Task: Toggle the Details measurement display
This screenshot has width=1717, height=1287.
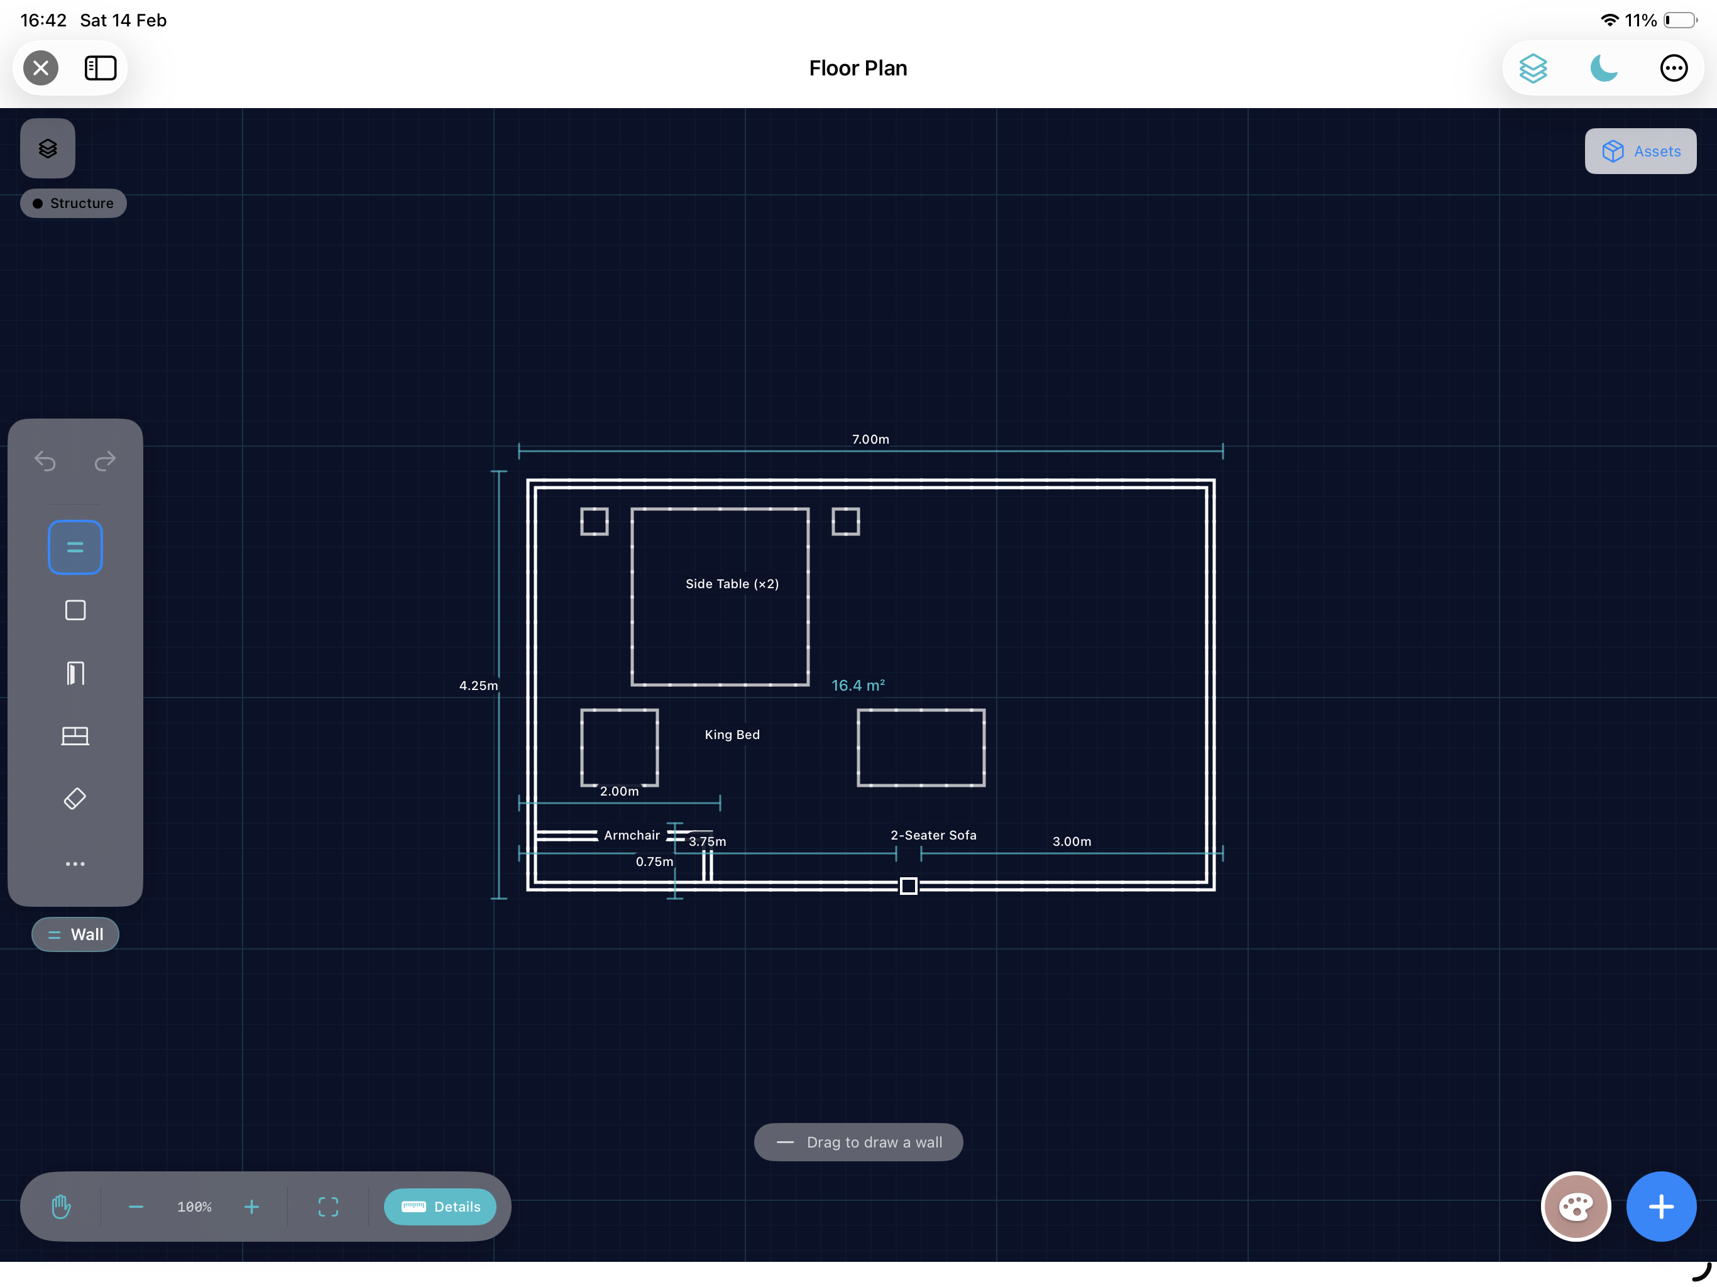Action: tap(440, 1207)
